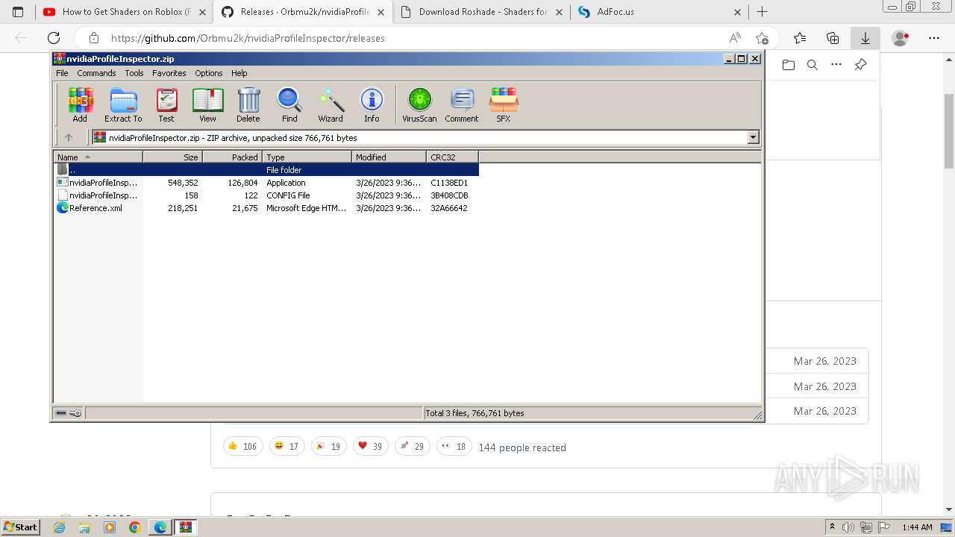Open the downloads folder icon in panel
Viewport: 955px width, 537px height.
click(789, 65)
